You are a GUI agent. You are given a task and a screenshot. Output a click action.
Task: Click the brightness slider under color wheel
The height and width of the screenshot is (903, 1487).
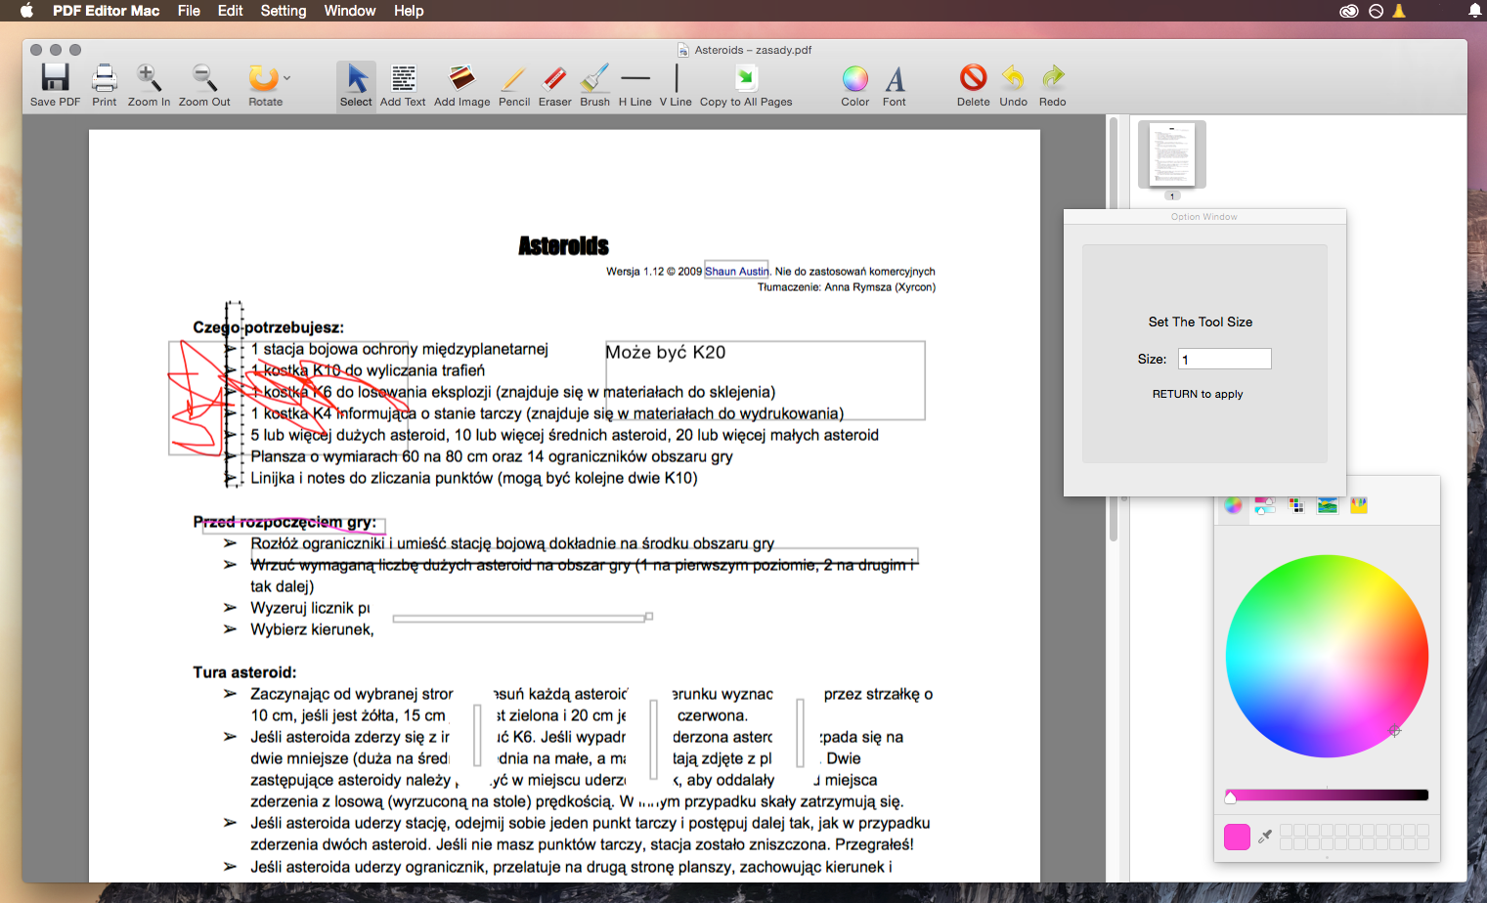(1327, 795)
